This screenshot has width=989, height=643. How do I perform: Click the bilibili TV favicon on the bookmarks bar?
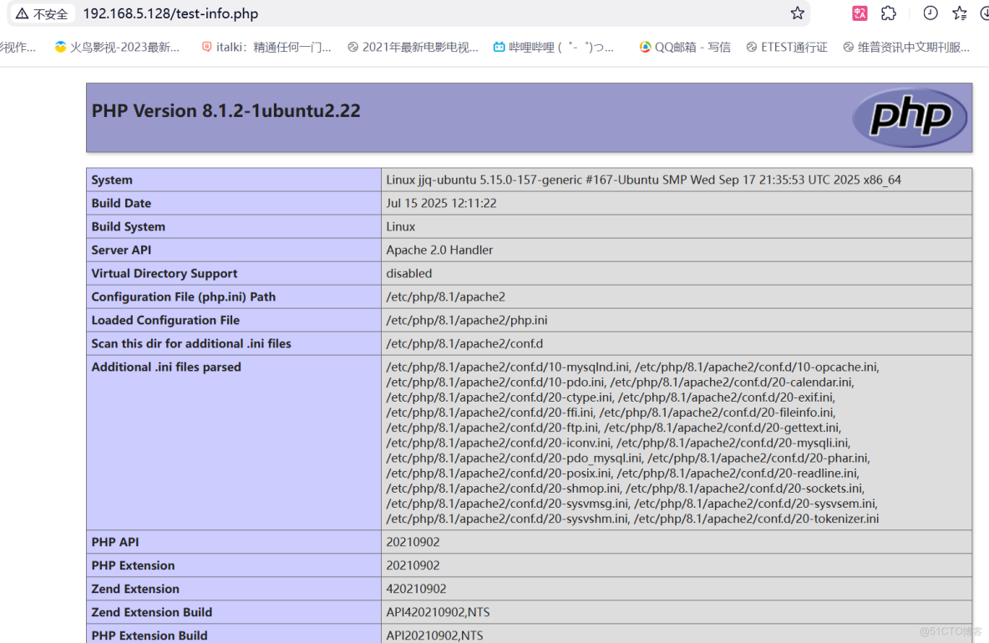point(499,47)
